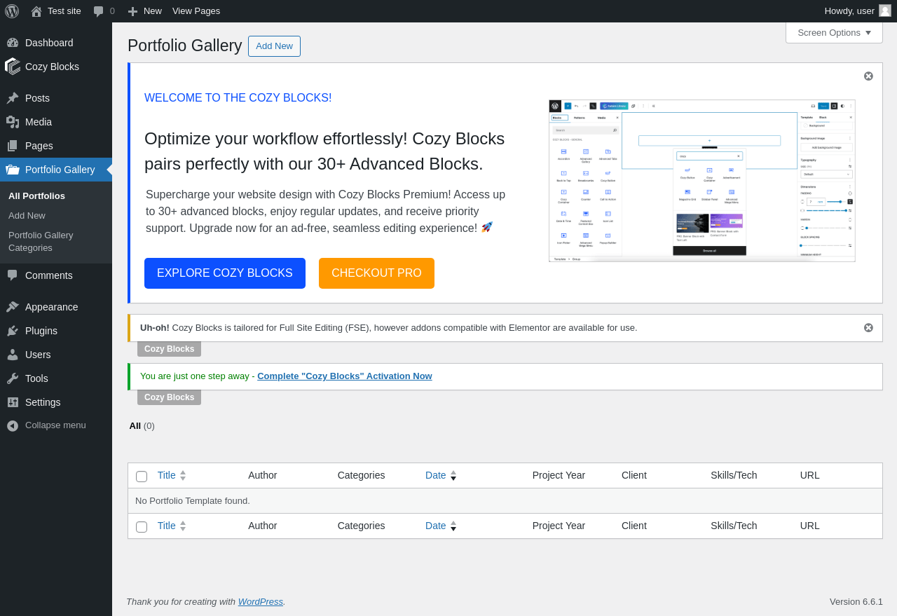The height and width of the screenshot is (616, 897).
Task: Click the Users person icon
Action: pyautogui.click(x=13, y=355)
